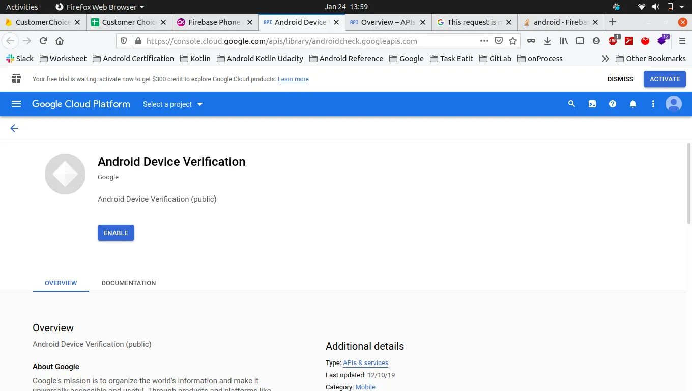The image size is (692, 391).
Task: Switch to android - Firebase browser tab
Action: tap(561, 22)
